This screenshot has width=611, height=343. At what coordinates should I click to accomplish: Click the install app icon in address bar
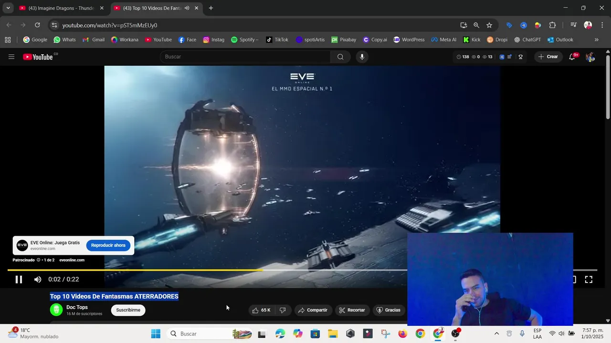[x=464, y=25]
